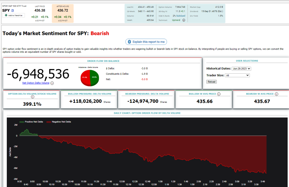Click the $ Delta -3.0 B value
289x187 pixels.
[x=144, y=69]
